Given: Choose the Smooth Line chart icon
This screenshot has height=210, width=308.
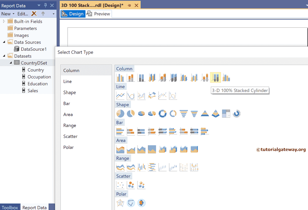Looking at the screenshot, I should tap(131, 96).
